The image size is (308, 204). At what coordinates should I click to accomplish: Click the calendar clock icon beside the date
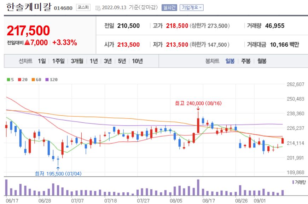click(98, 8)
